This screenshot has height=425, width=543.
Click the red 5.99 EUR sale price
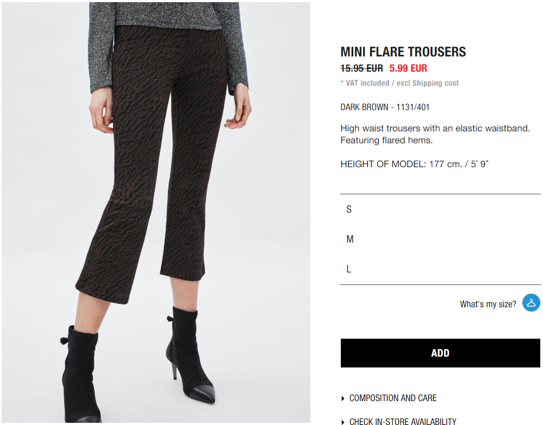point(408,68)
